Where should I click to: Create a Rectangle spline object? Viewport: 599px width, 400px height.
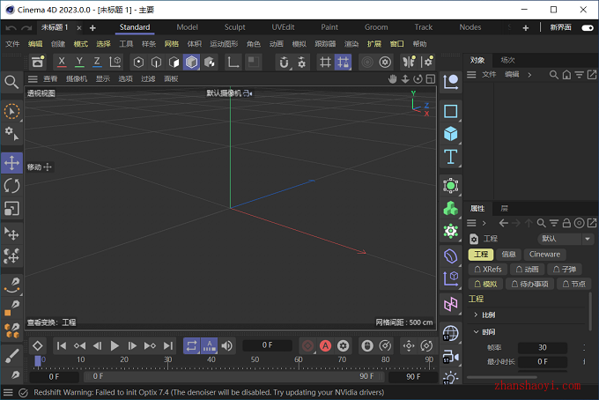coord(451,111)
